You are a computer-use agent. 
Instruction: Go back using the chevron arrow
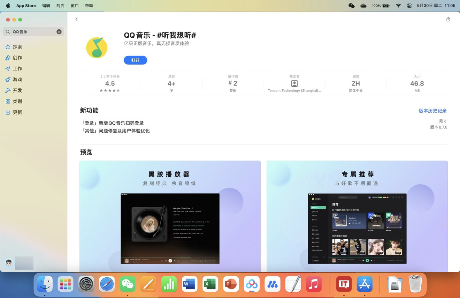77,19
